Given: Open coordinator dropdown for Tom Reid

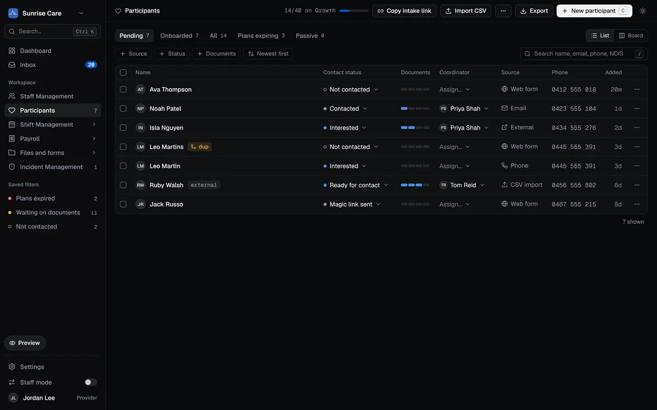Looking at the screenshot, I should pyautogui.click(x=463, y=185).
